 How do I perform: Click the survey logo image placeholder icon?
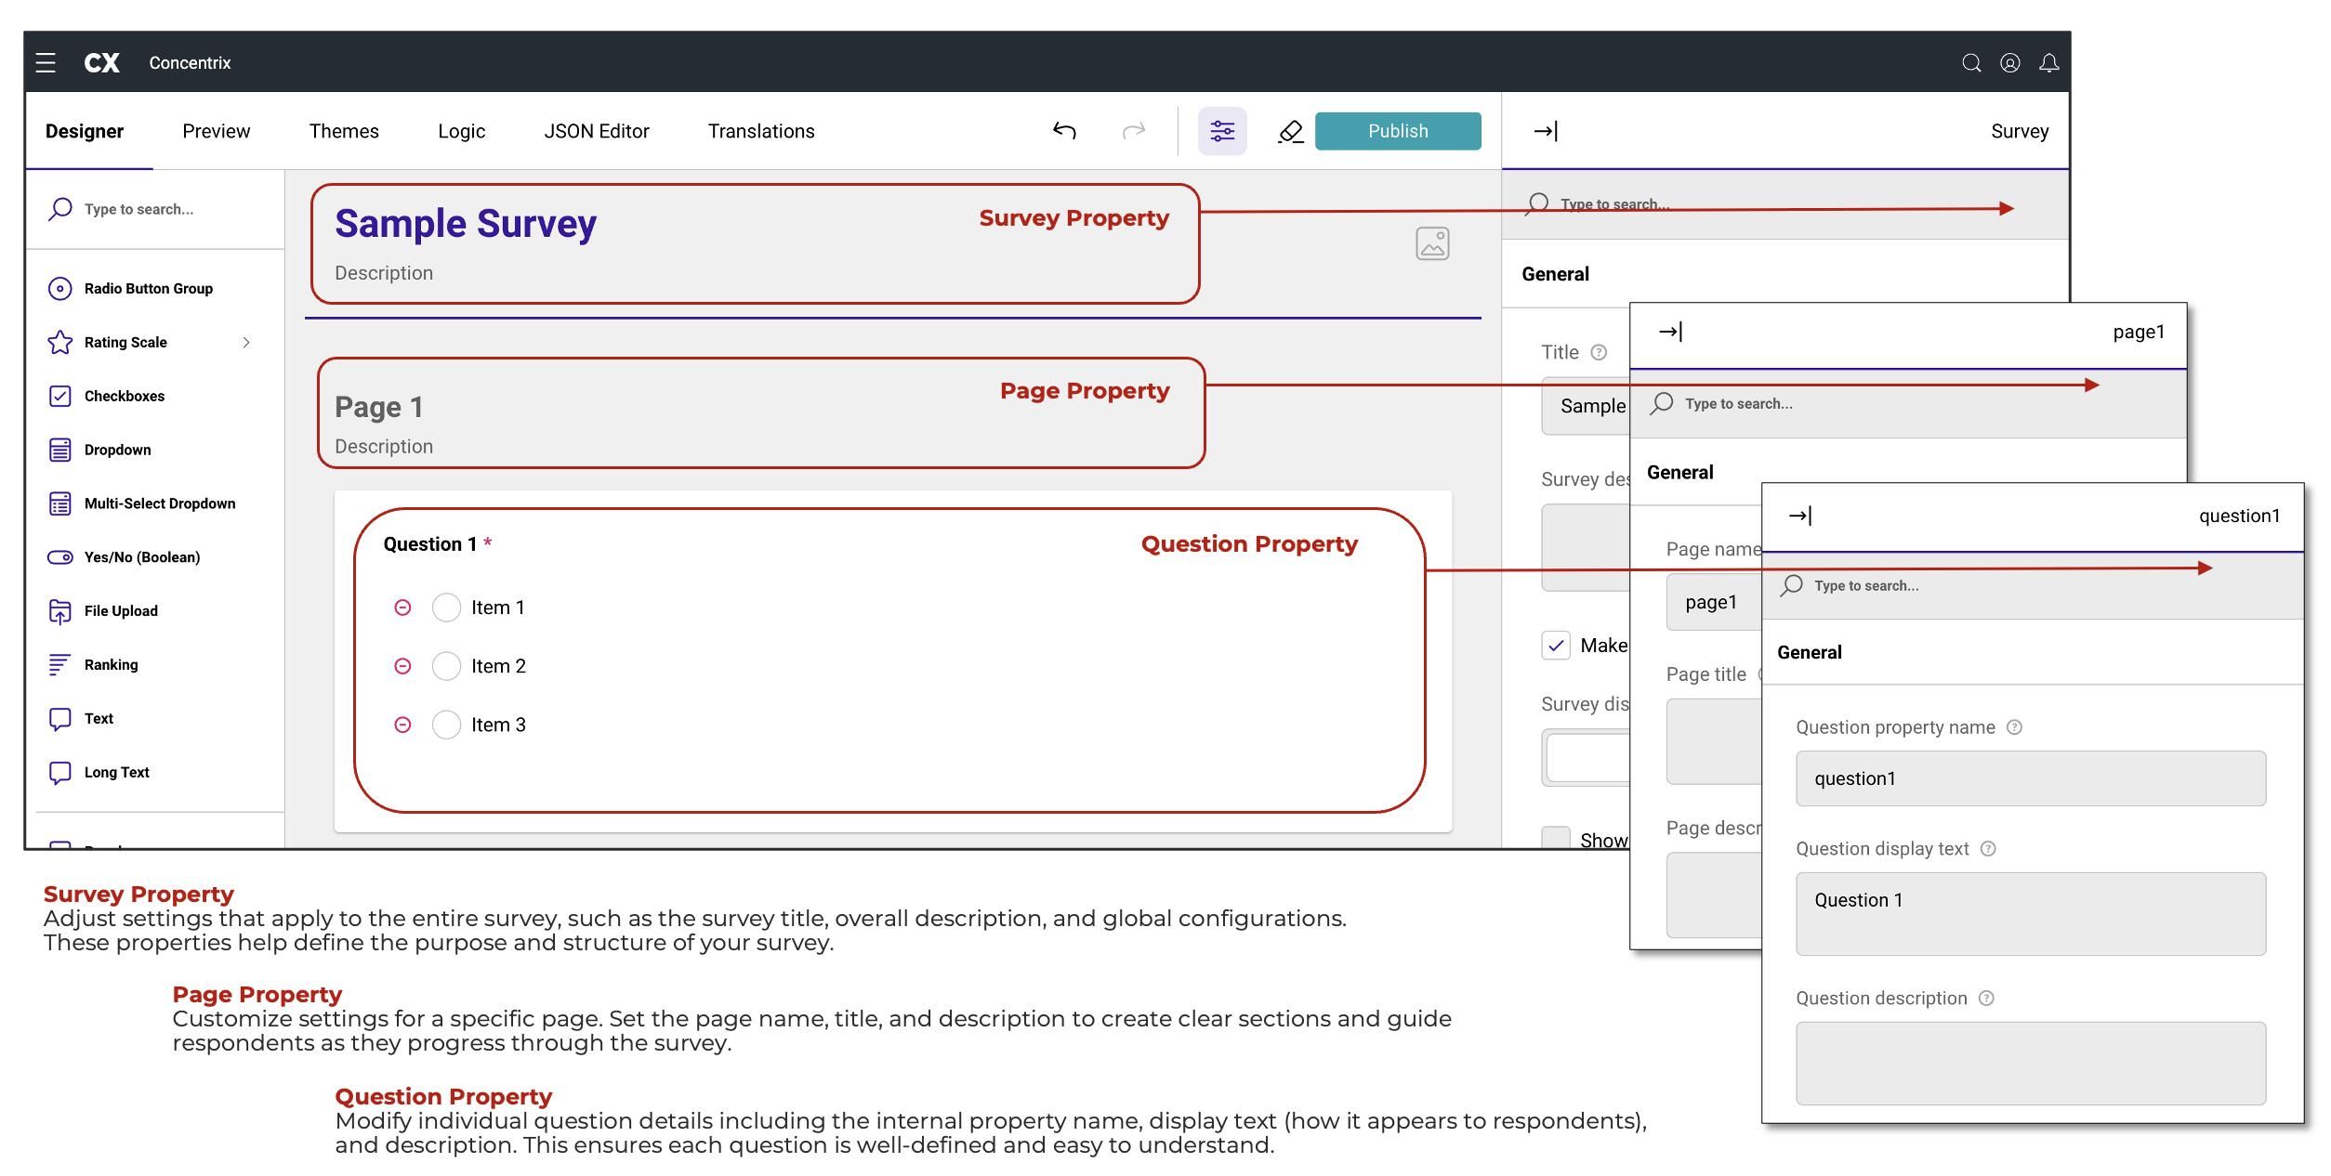click(1432, 243)
